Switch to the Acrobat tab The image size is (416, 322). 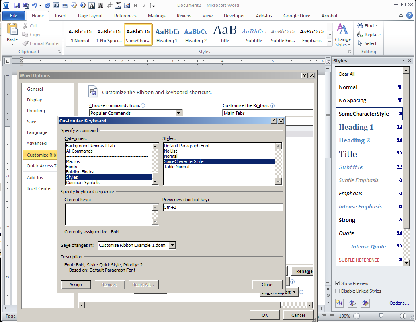[330, 16]
